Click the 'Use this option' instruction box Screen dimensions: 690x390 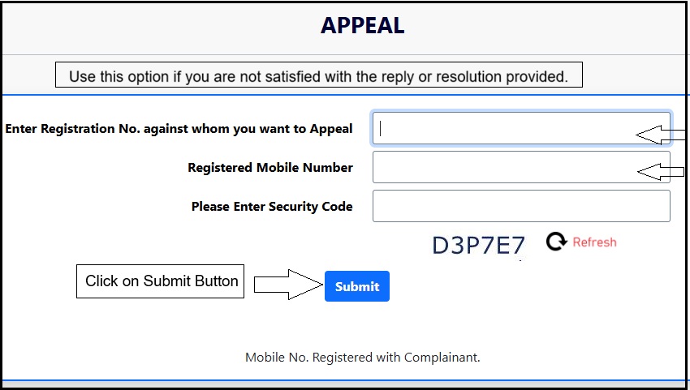click(318, 76)
